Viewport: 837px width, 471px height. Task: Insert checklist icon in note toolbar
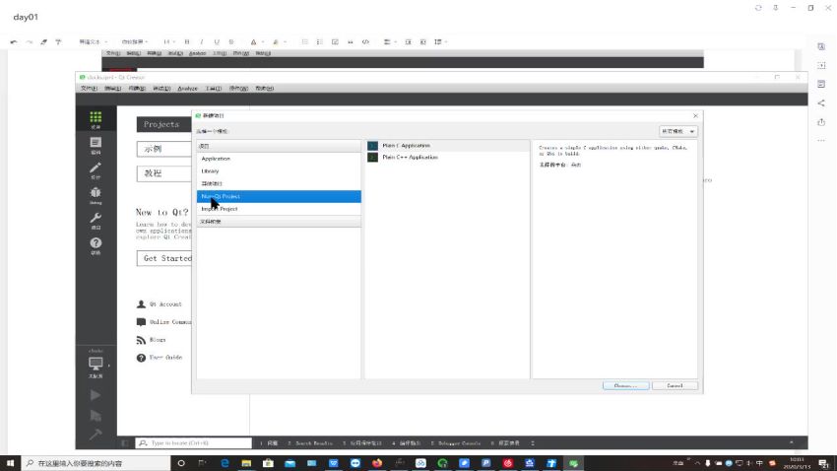(335, 41)
